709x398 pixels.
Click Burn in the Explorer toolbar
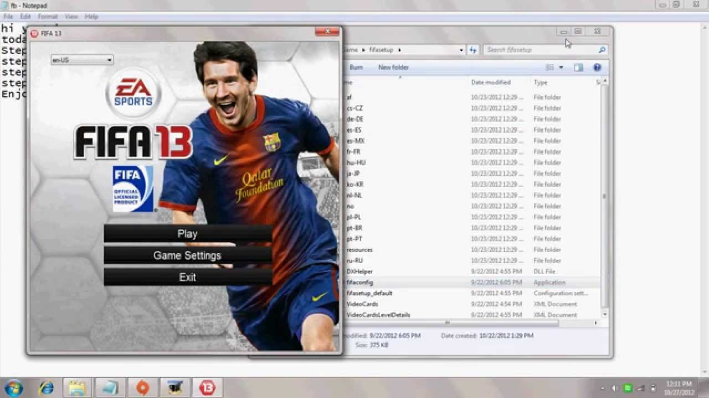pos(356,67)
